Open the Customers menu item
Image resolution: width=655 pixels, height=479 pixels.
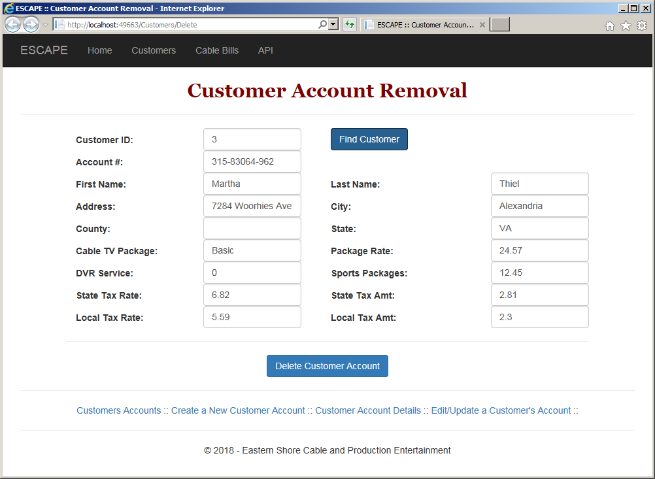coord(154,50)
